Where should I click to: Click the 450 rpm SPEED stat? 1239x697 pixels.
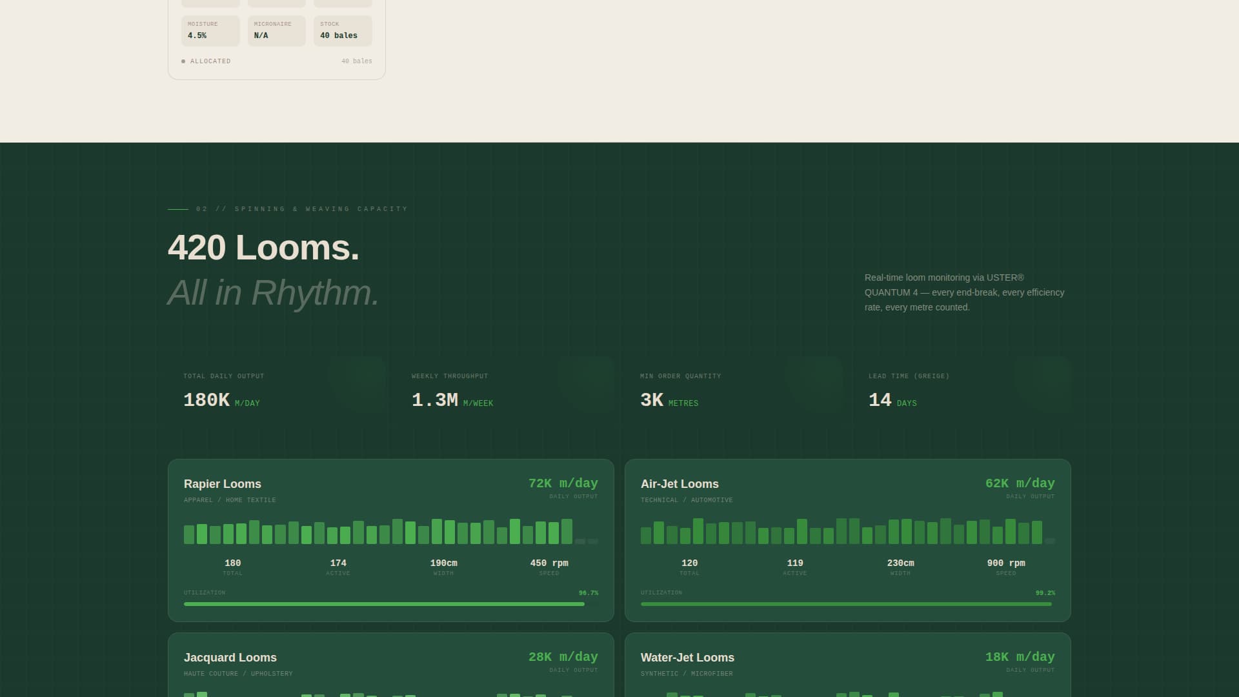[x=549, y=563]
